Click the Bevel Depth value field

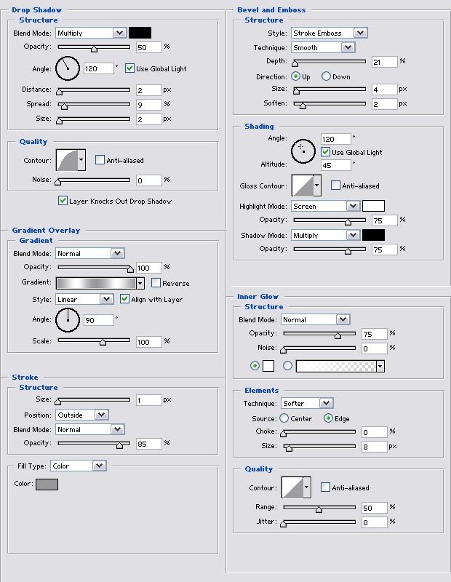[384, 62]
